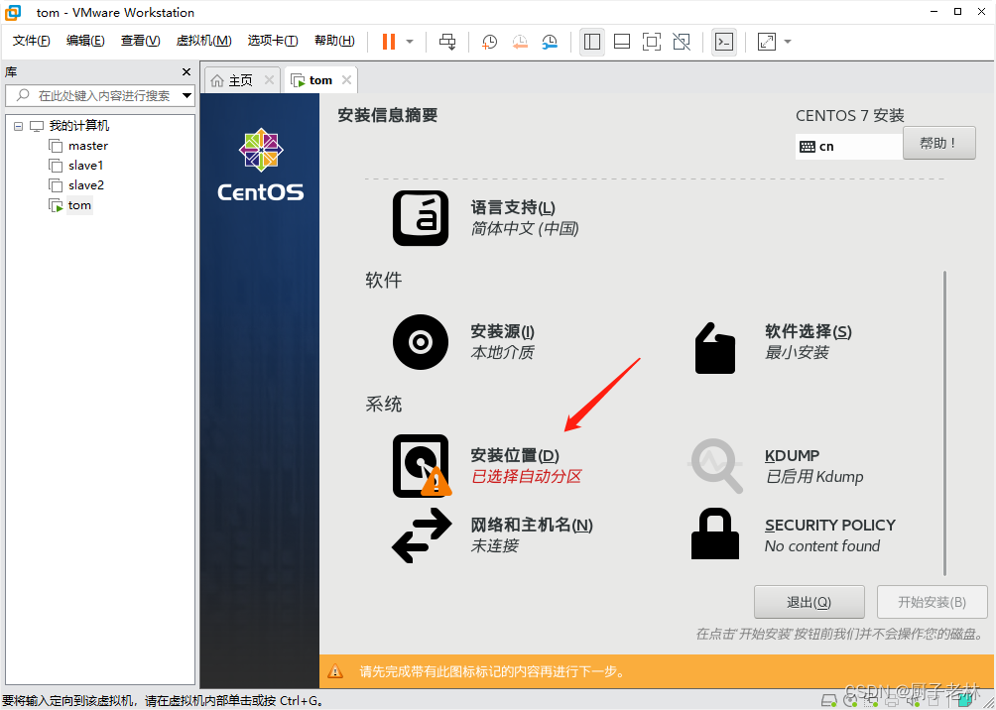The image size is (996, 710).
Task: Switch to the 主页 home tab
Action: [241, 80]
